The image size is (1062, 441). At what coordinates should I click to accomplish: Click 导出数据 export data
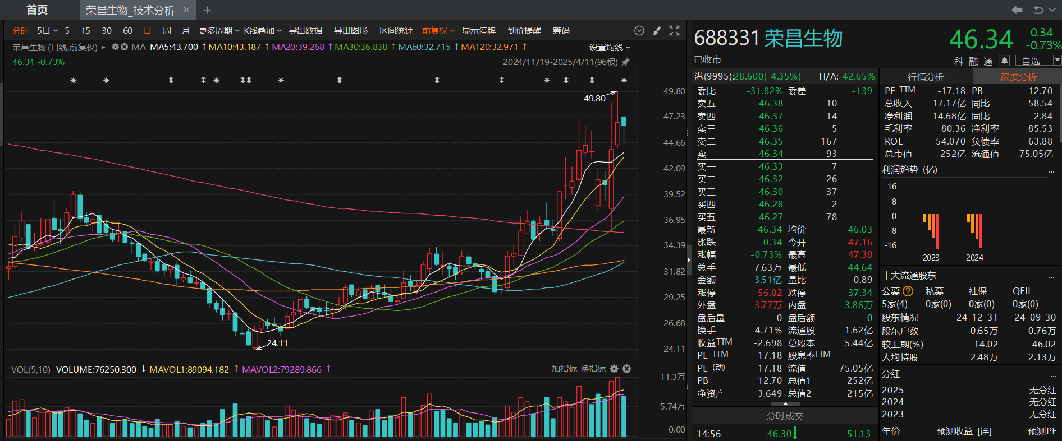coord(305,30)
